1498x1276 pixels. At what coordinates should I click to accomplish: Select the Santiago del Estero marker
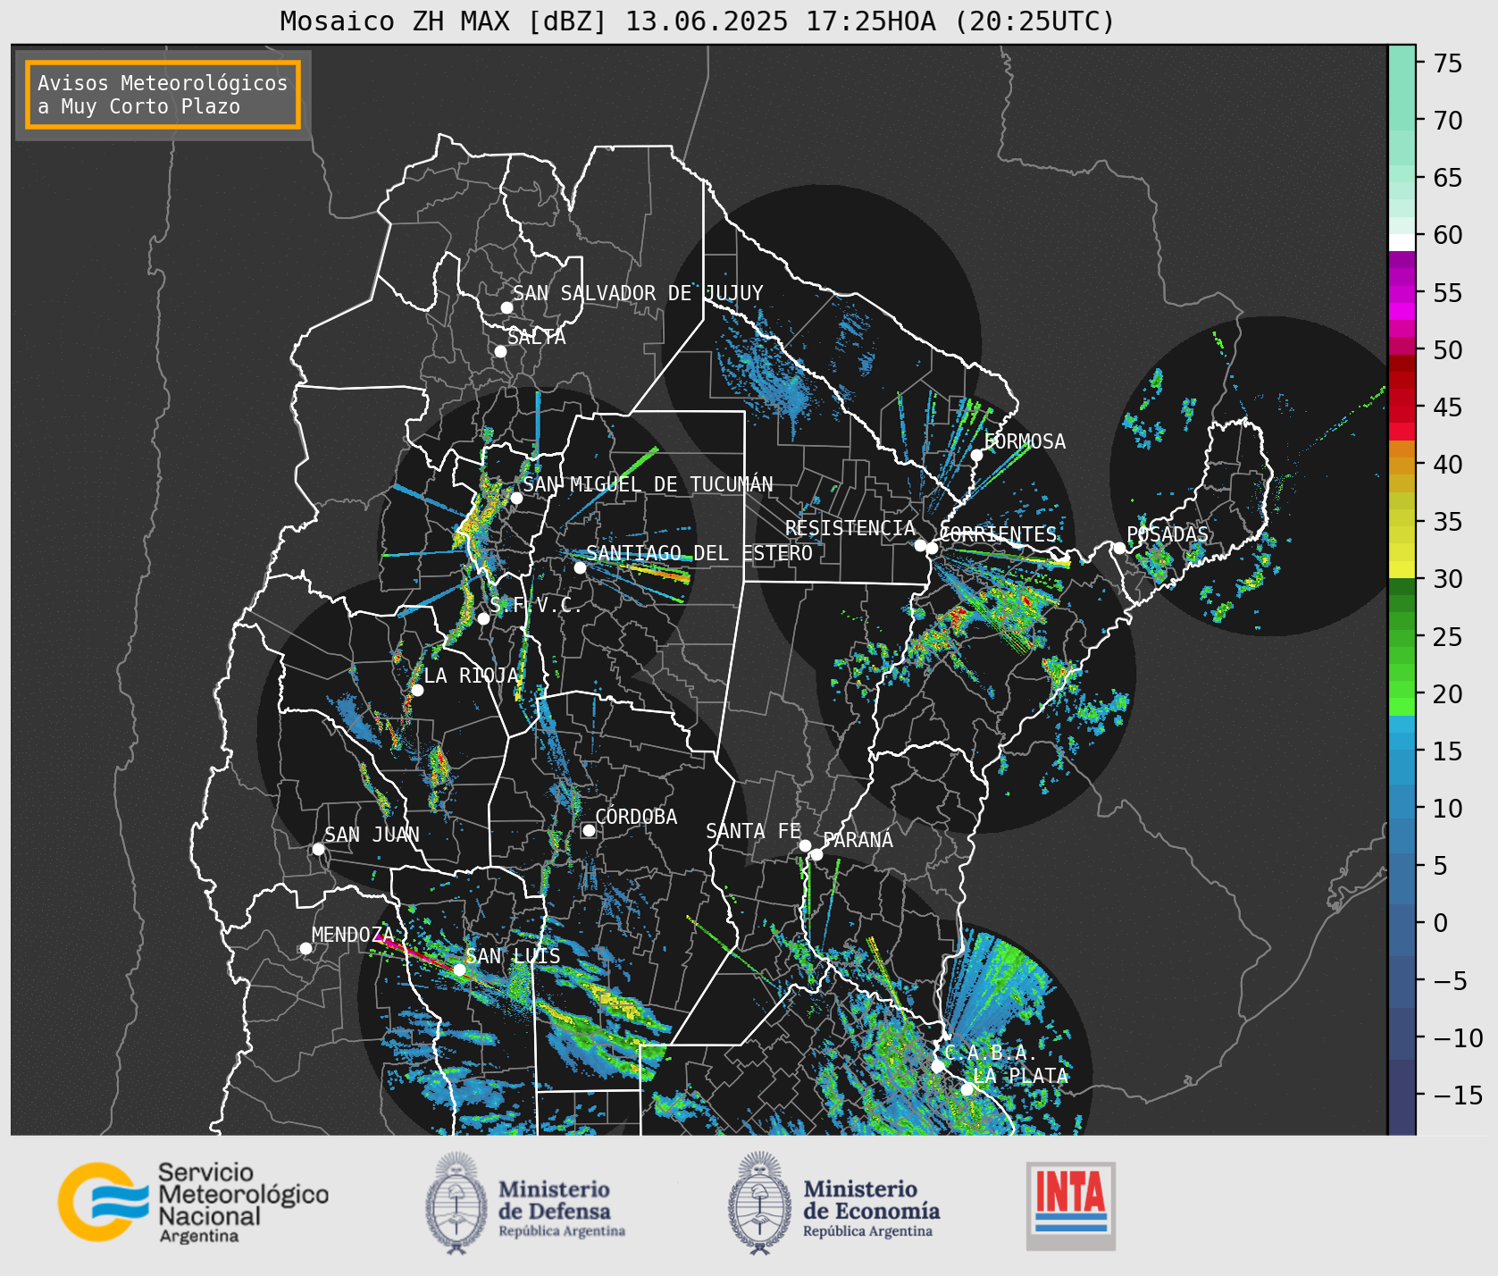pos(580,567)
